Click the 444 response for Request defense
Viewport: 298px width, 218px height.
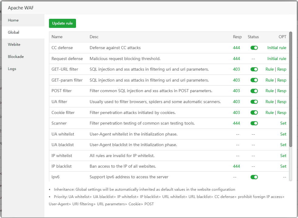click(236, 59)
